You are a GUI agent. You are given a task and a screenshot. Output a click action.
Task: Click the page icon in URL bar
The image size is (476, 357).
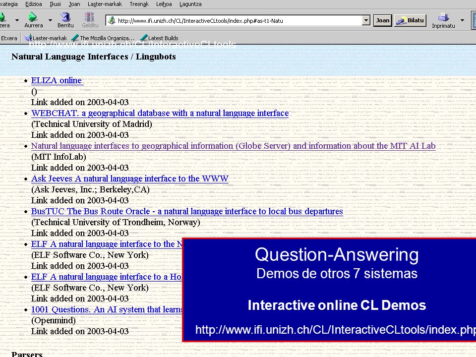[112, 21]
